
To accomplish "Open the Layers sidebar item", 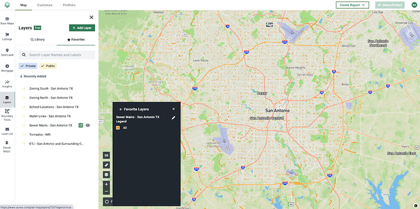I will pos(7,100).
